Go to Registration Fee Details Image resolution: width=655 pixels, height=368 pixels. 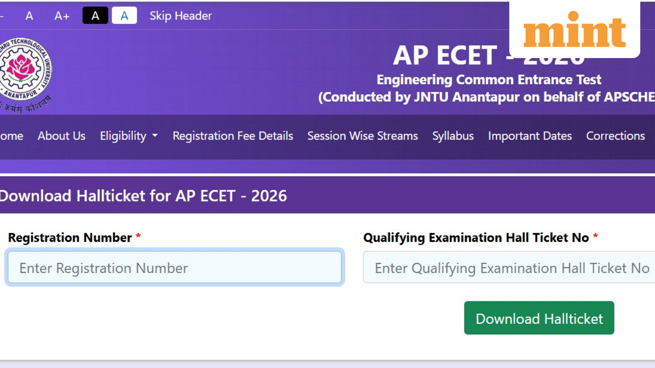tap(233, 136)
